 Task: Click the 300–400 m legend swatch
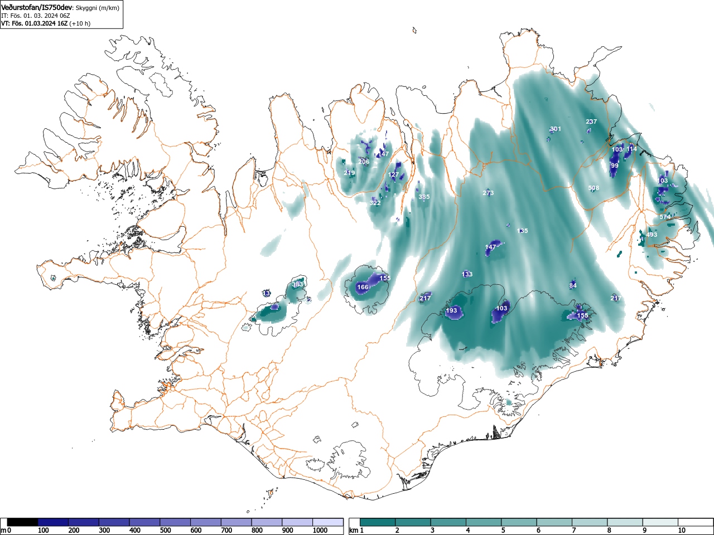(115, 522)
